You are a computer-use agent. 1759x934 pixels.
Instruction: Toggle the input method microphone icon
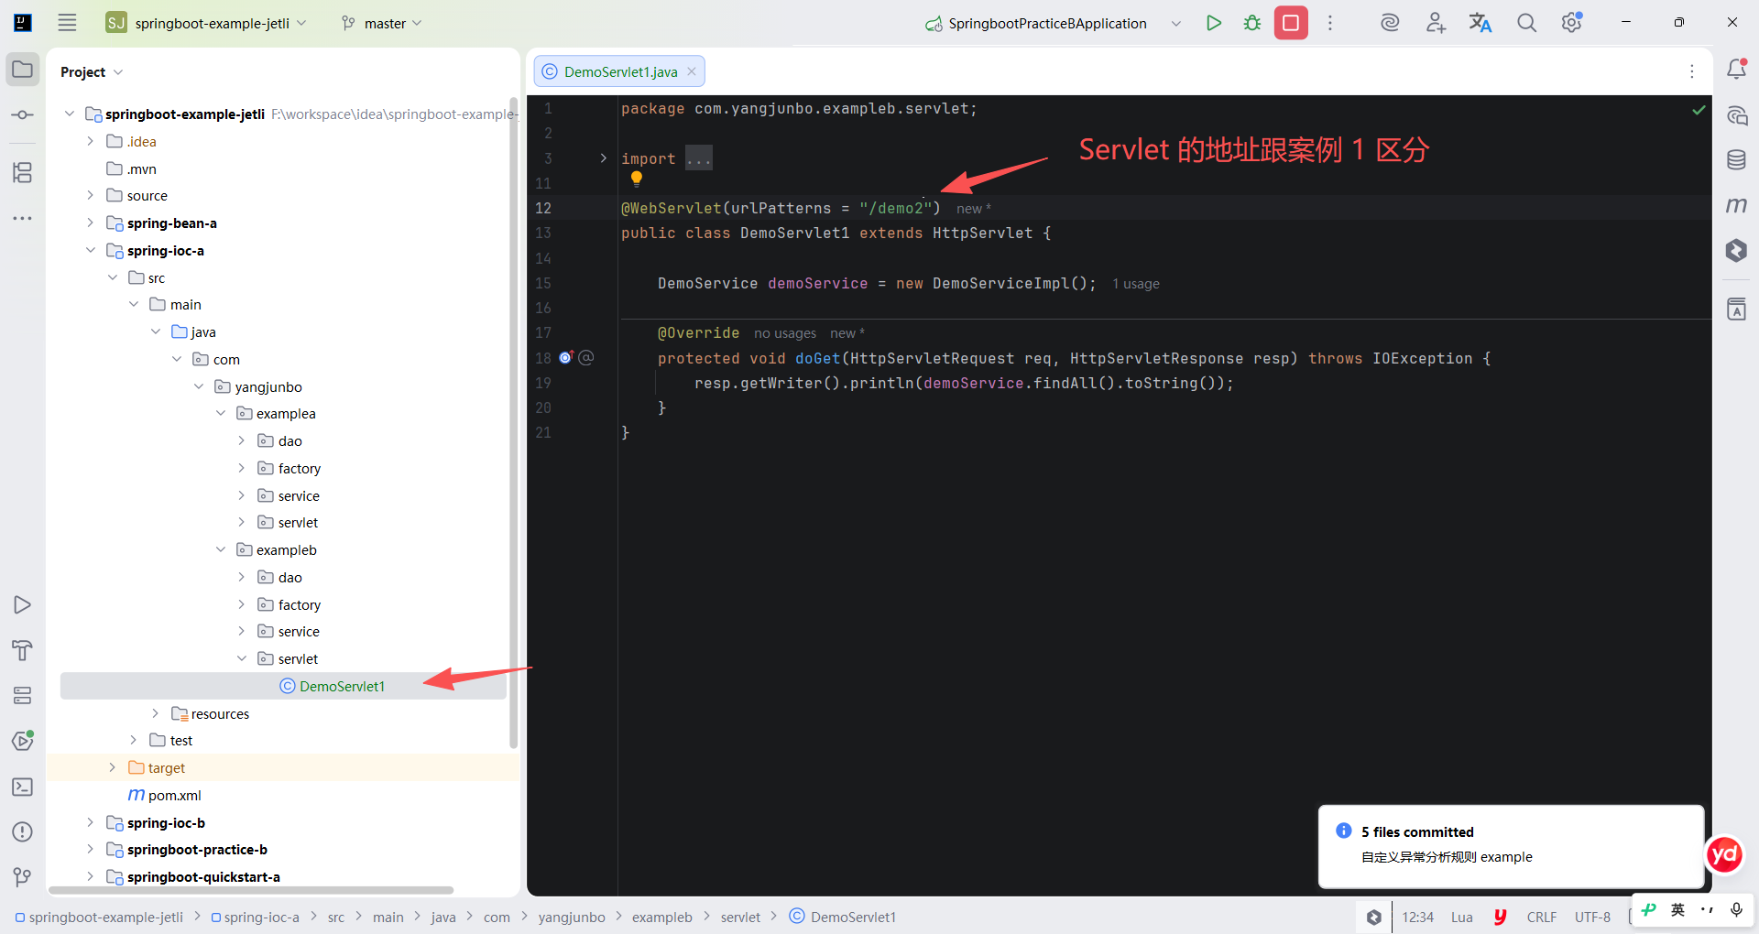[x=1736, y=909]
